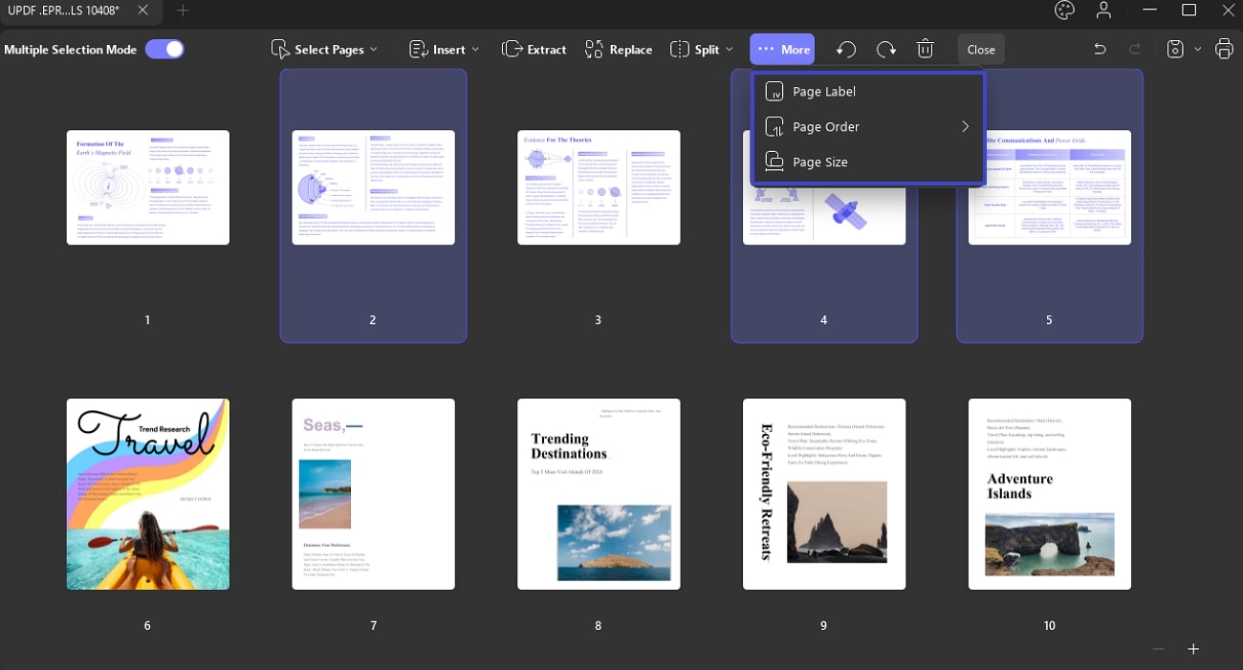The width and height of the screenshot is (1243, 670).
Task: Zoom out thumbnails with minus icon
Action: coord(1158,649)
